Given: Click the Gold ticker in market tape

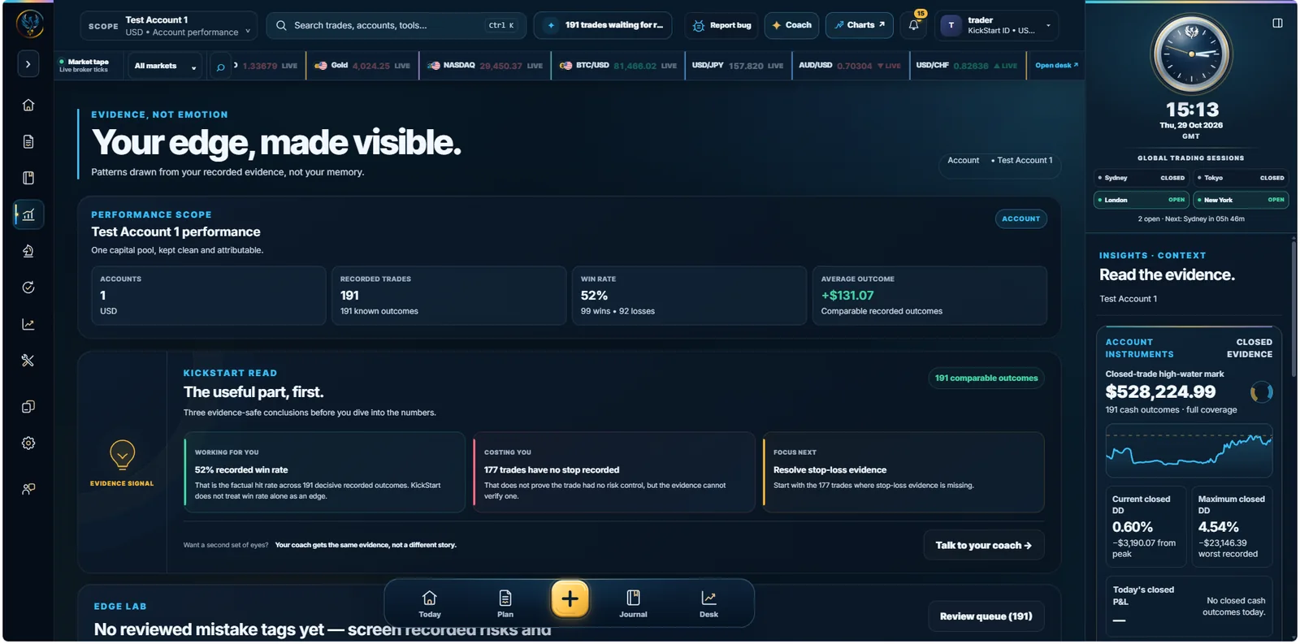Looking at the screenshot, I should [x=362, y=66].
